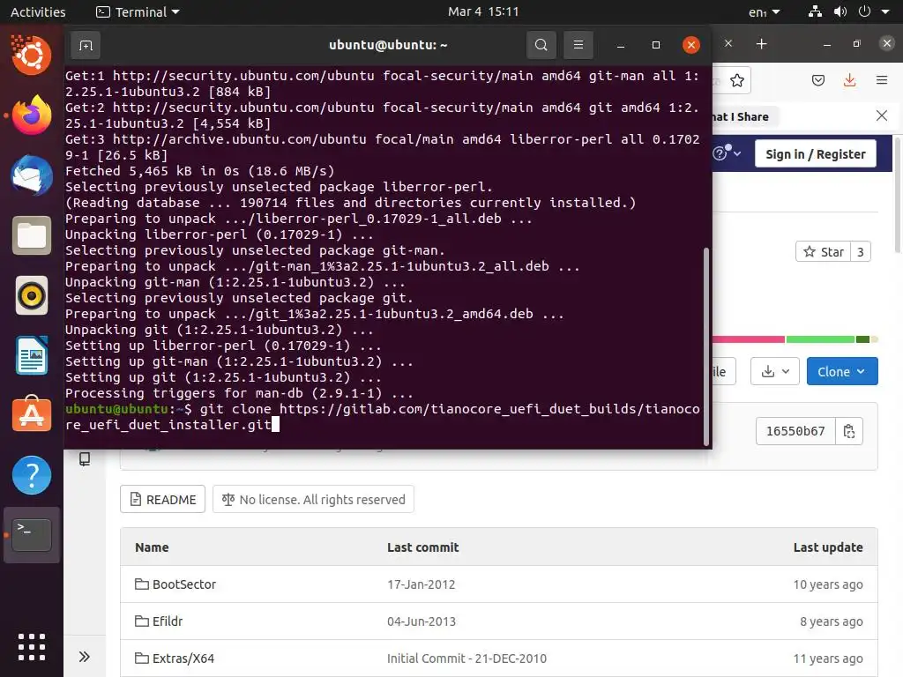Open the README link
903x677 pixels.
pyautogui.click(x=162, y=500)
